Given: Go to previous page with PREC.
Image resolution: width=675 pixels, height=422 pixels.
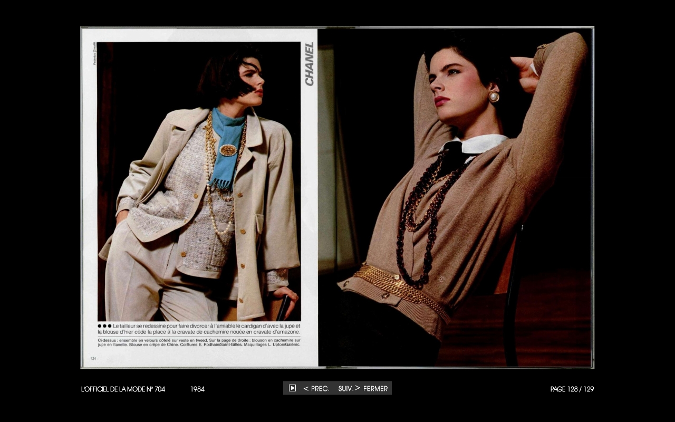Looking at the screenshot, I should pos(316,389).
